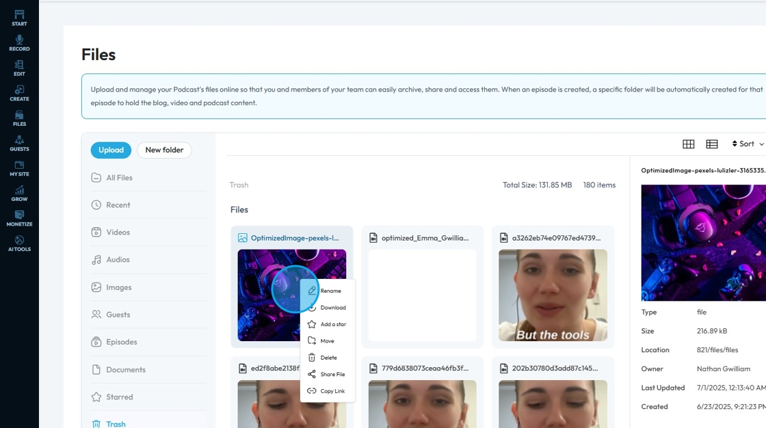
Task: Click owner name Nathan Gwilliam
Action: [723, 369]
